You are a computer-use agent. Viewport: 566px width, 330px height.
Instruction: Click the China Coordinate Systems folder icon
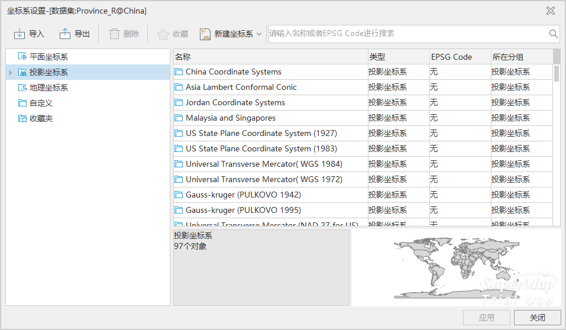pos(179,72)
